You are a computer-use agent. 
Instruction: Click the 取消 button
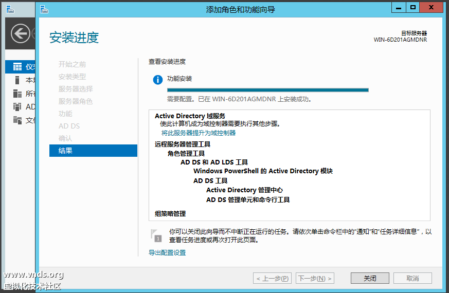[x=412, y=278]
